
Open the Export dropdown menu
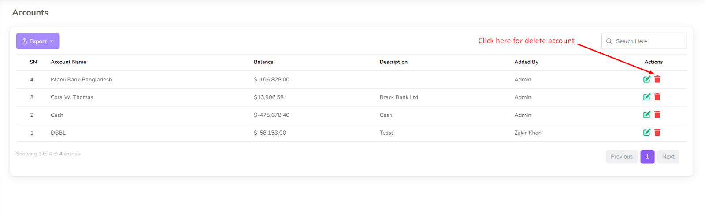click(38, 41)
